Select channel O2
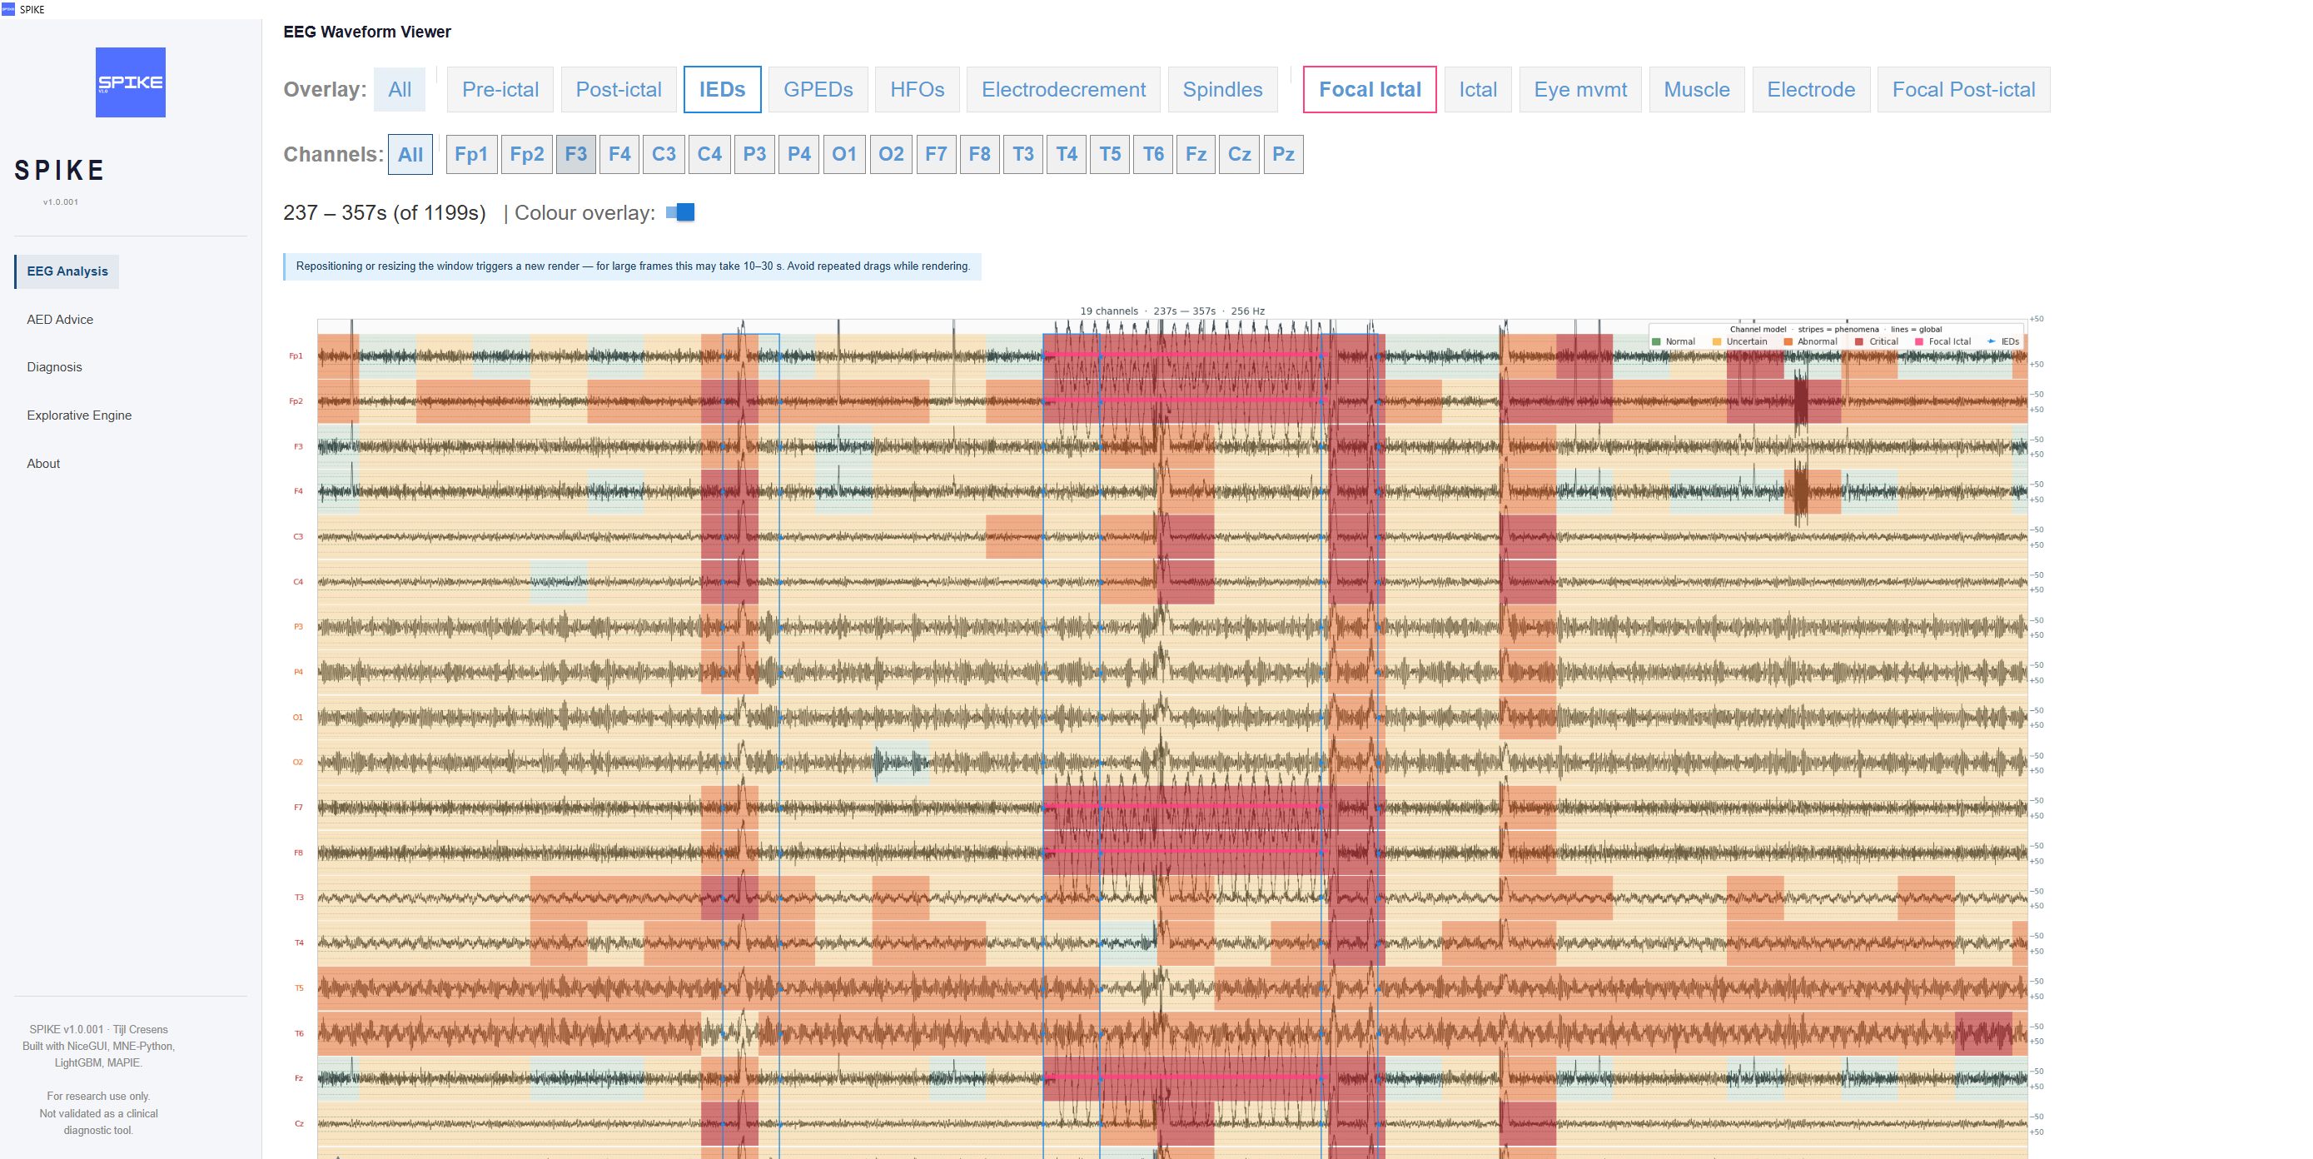Screen dimensions: 2313x1159 pyautogui.click(x=891, y=154)
